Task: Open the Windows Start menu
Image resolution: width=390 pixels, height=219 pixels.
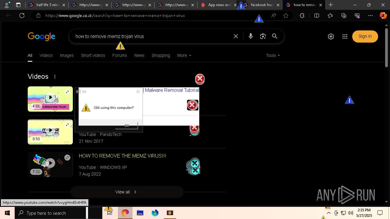Action: (7, 213)
